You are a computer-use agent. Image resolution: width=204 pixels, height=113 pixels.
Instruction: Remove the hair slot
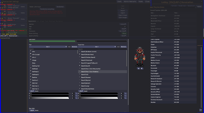pyautogui.click(x=74, y=47)
